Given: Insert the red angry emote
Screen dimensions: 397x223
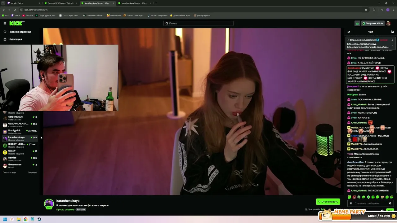Looking at the screenshot, I should [354, 197].
